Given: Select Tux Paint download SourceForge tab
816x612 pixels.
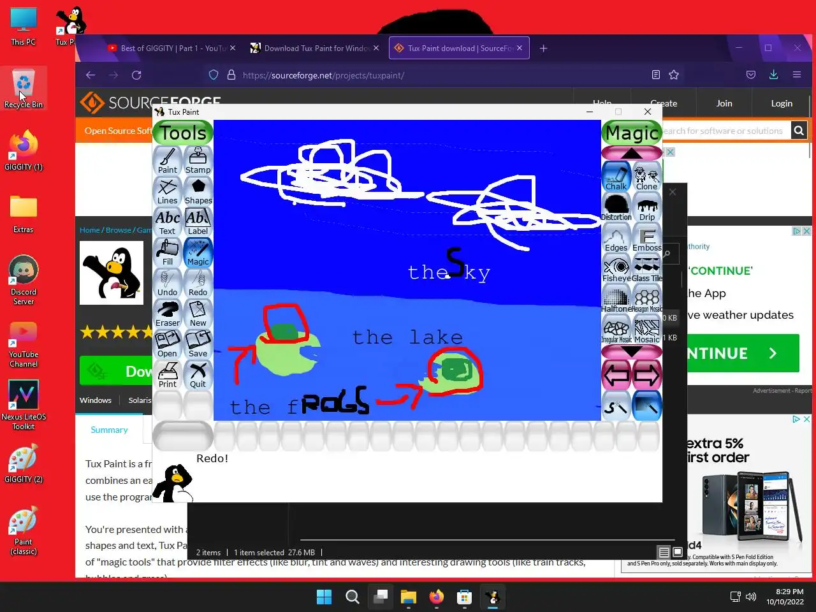Looking at the screenshot, I should pyautogui.click(x=459, y=48).
